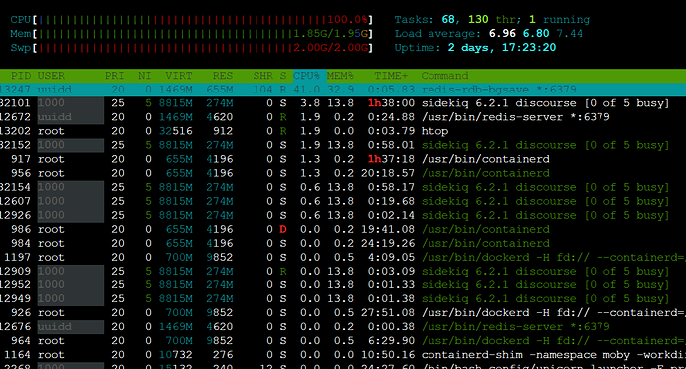The image size is (686, 369).
Task: Select dockerd row with PID 926
Action: tap(343, 313)
